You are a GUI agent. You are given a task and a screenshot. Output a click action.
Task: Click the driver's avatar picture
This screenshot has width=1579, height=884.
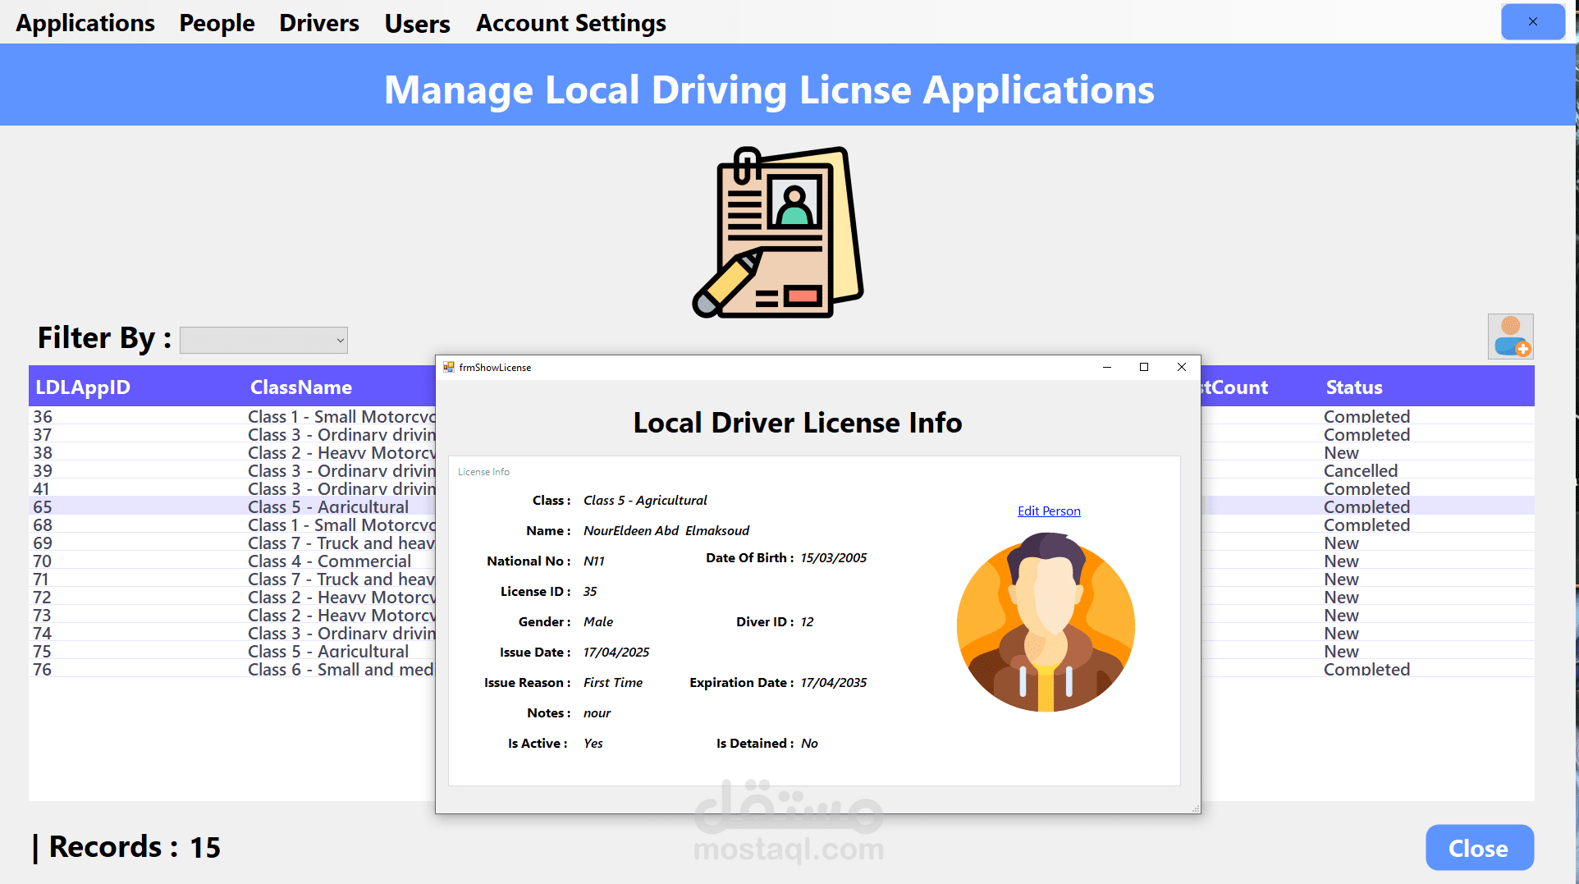click(1046, 622)
